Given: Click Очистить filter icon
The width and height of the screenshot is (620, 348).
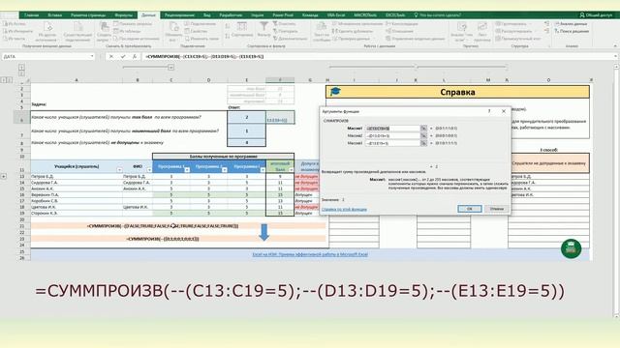Looking at the screenshot, I should (x=284, y=24).
